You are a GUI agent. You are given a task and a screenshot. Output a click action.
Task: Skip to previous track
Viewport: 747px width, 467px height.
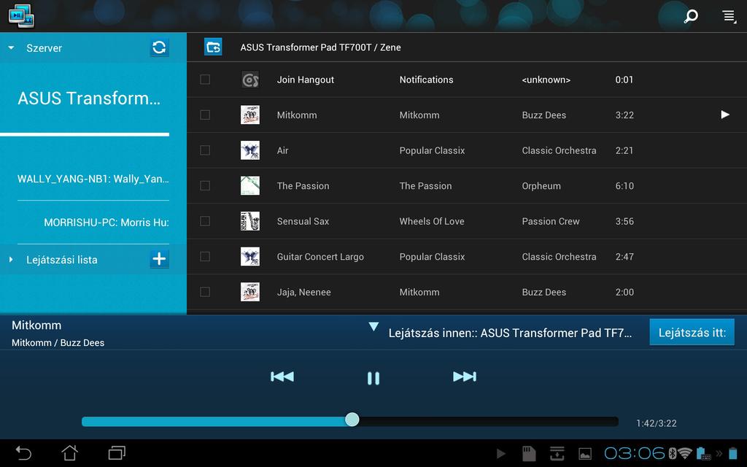(x=282, y=377)
